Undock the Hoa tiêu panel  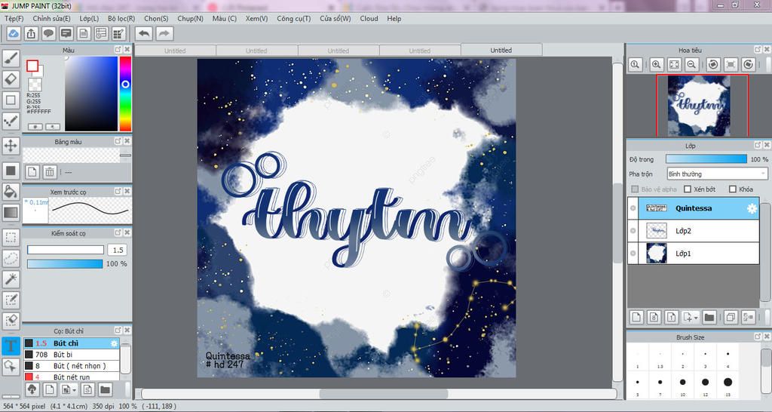758,50
